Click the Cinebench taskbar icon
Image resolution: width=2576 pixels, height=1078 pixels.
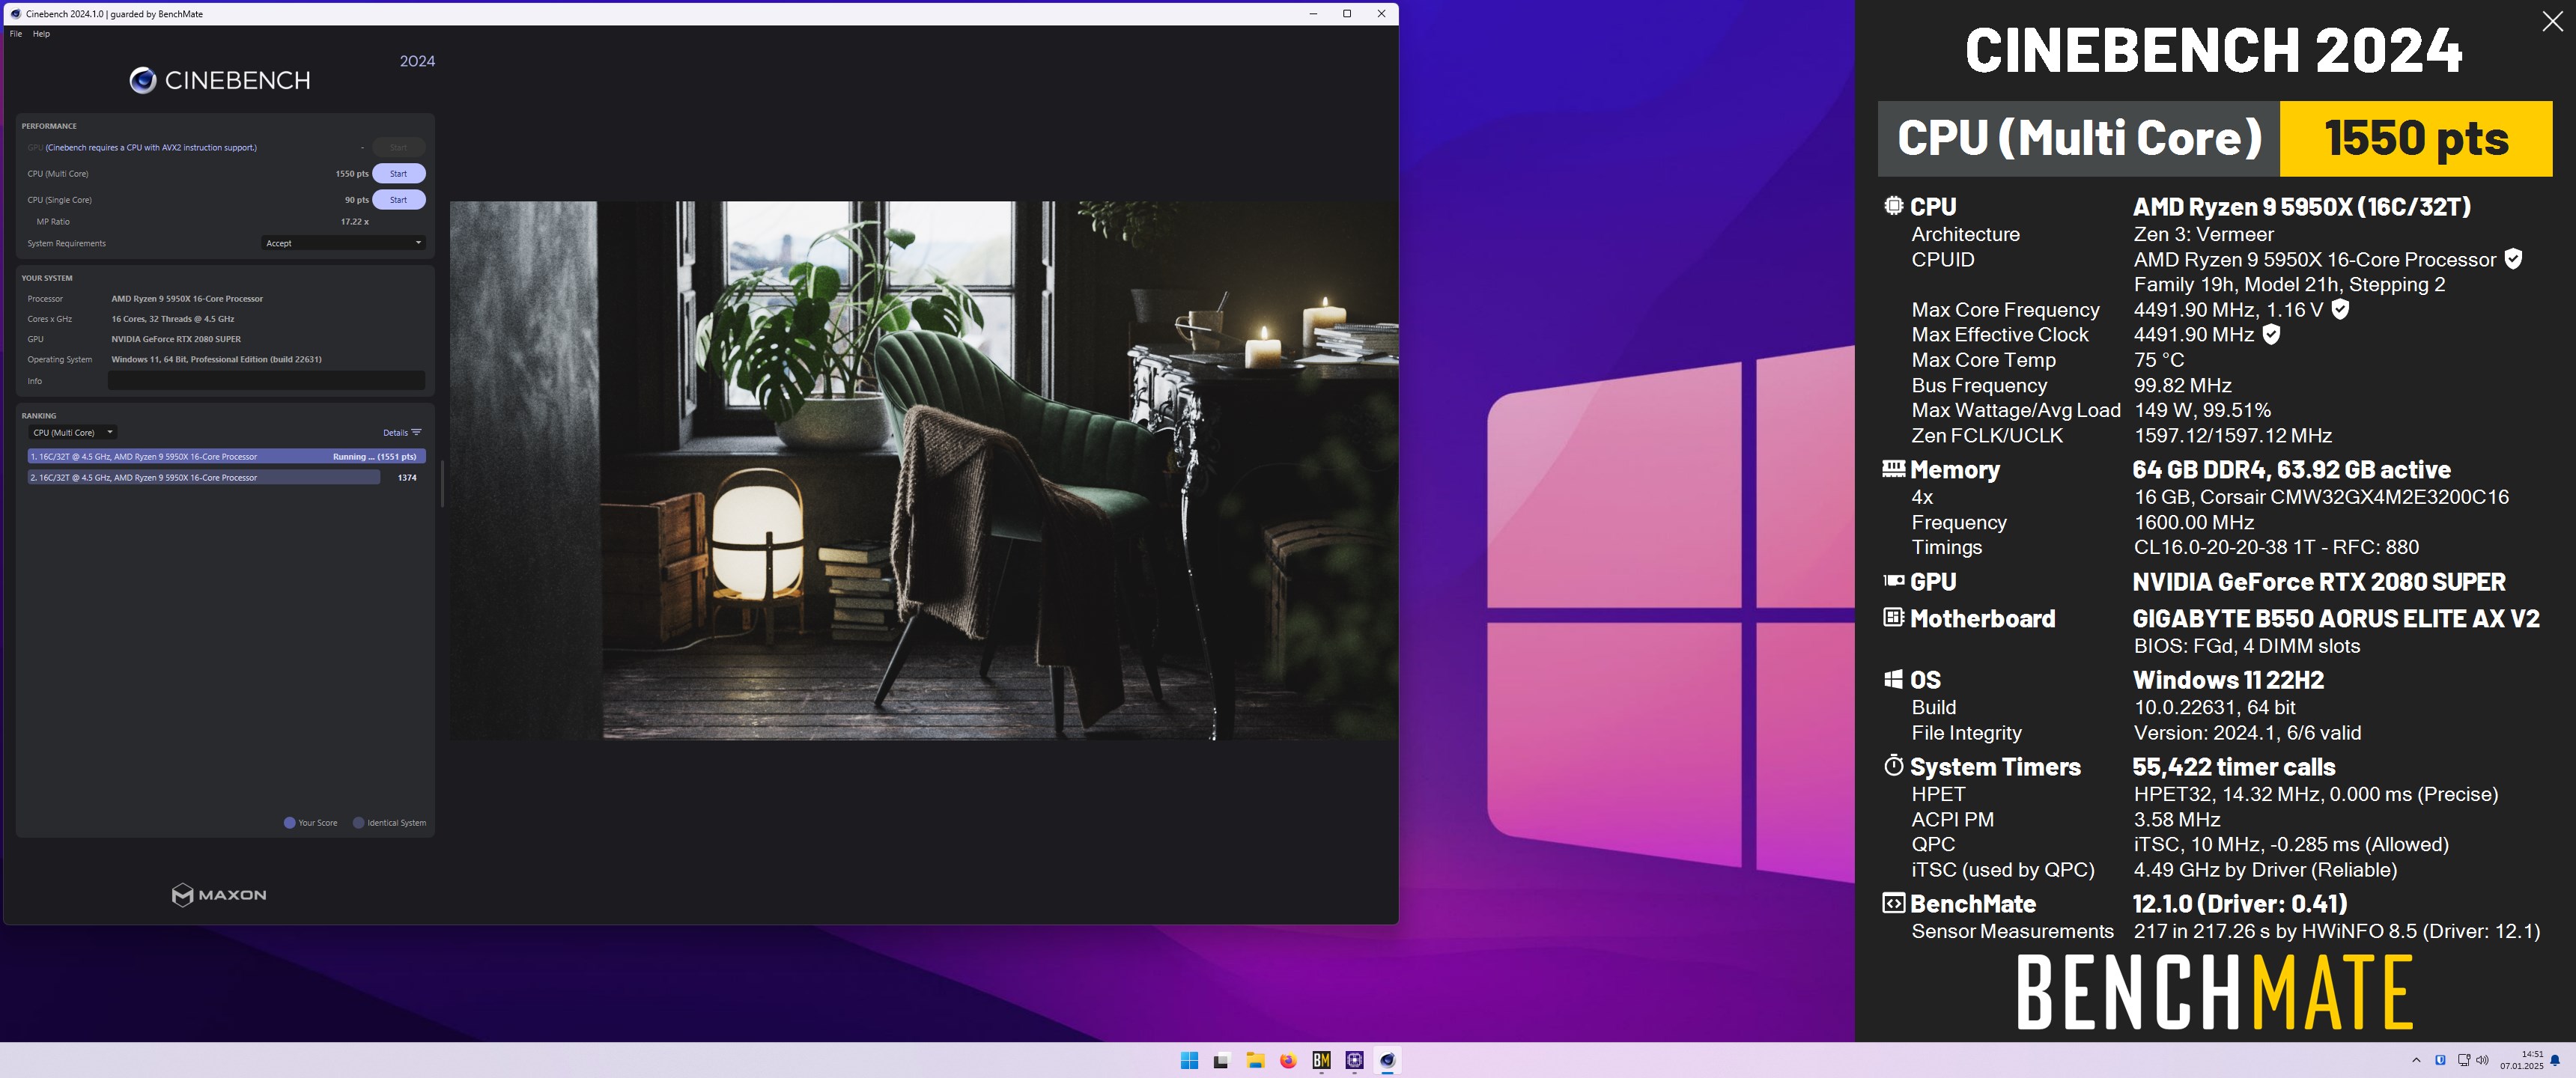pos(1387,1061)
